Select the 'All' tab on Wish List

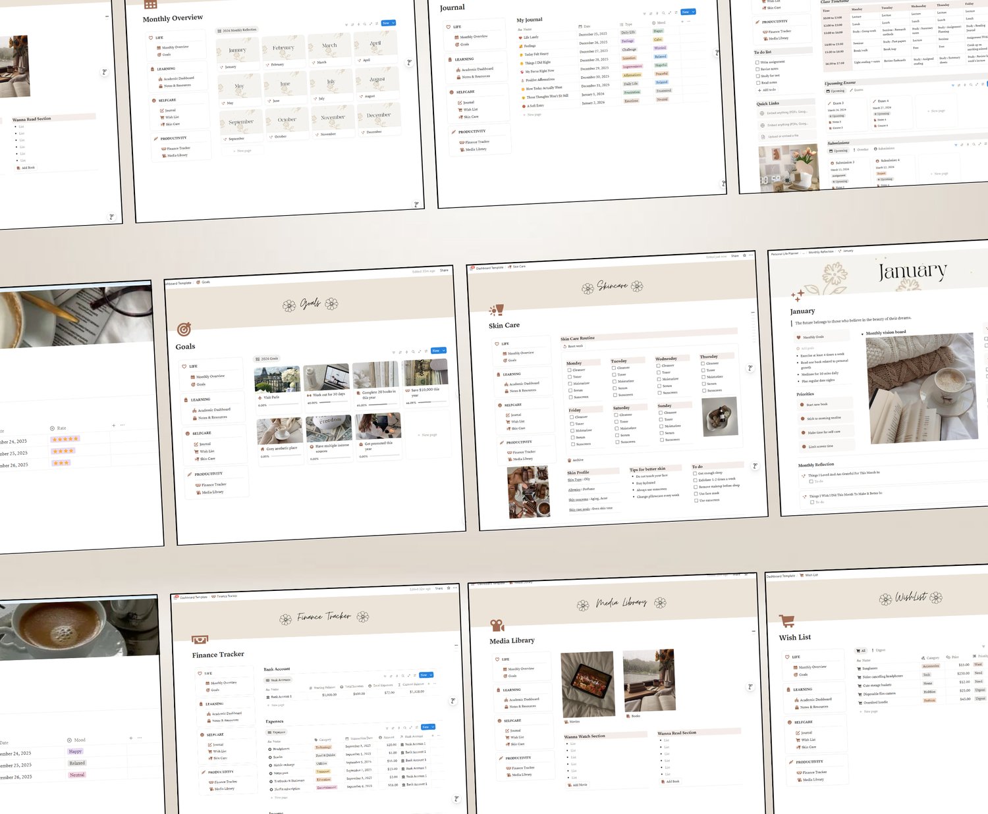point(862,651)
